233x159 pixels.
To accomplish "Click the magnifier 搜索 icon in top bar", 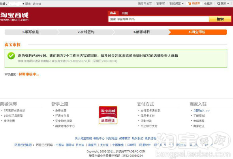I will click(218, 4).
